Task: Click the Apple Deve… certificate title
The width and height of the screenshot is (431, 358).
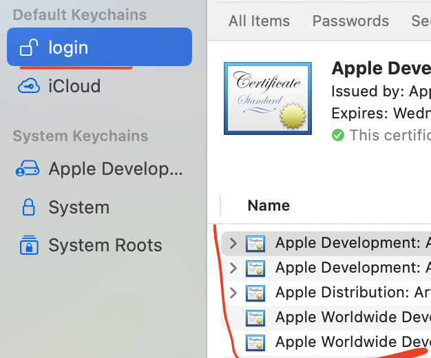Action: coord(381,68)
